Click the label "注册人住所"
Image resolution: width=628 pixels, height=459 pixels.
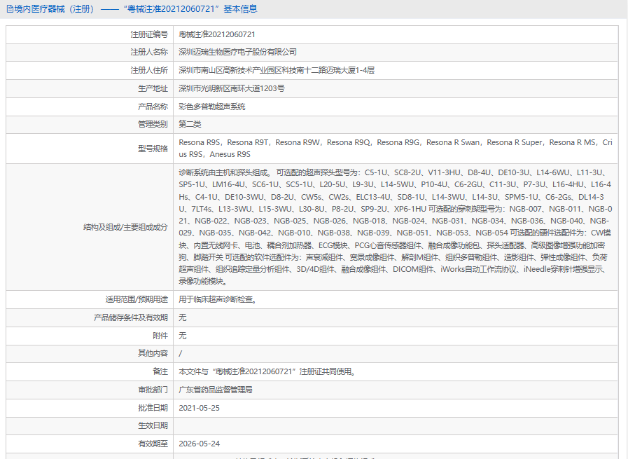point(149,70)
